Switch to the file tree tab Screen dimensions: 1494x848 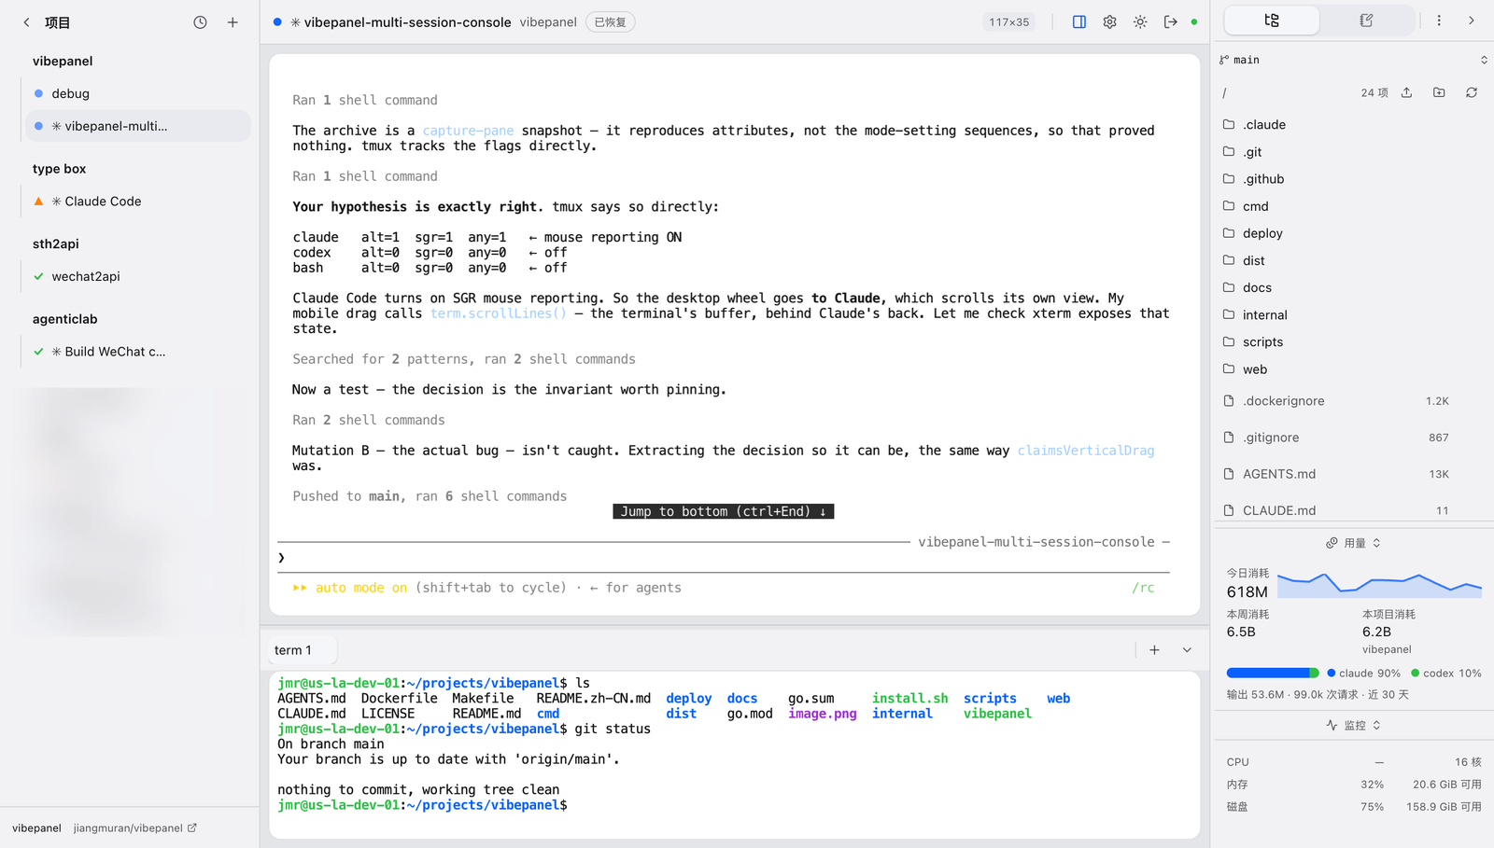[1272, 21]
